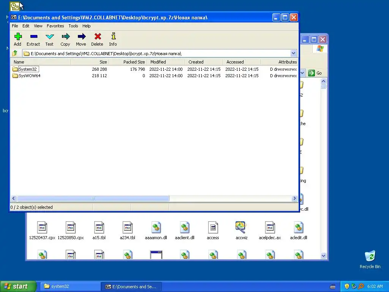The width and height of the screenshot is (389, 292).
Task: Click SysWOW64 size value 218 112
Action: point(100,76)
